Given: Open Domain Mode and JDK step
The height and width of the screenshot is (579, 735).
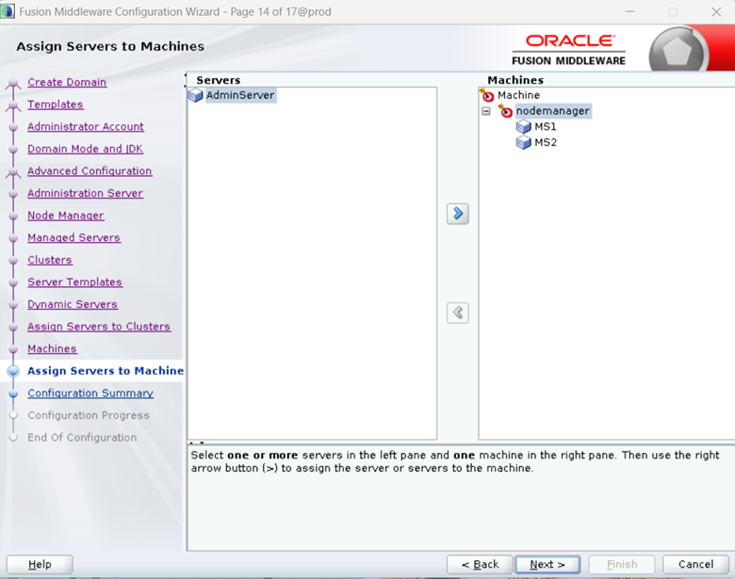Looking at the screenshot, I should 86,149.
